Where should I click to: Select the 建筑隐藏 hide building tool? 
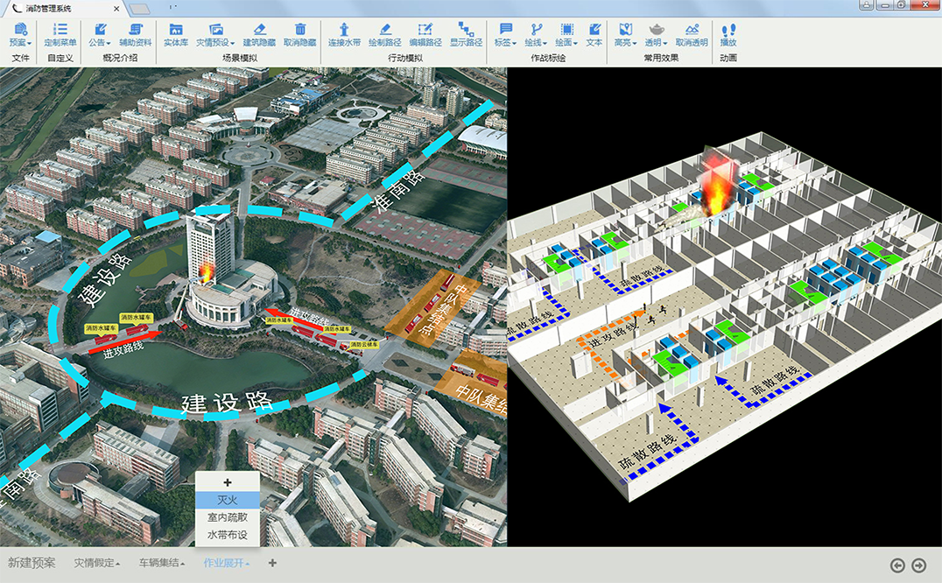point(258,34)
